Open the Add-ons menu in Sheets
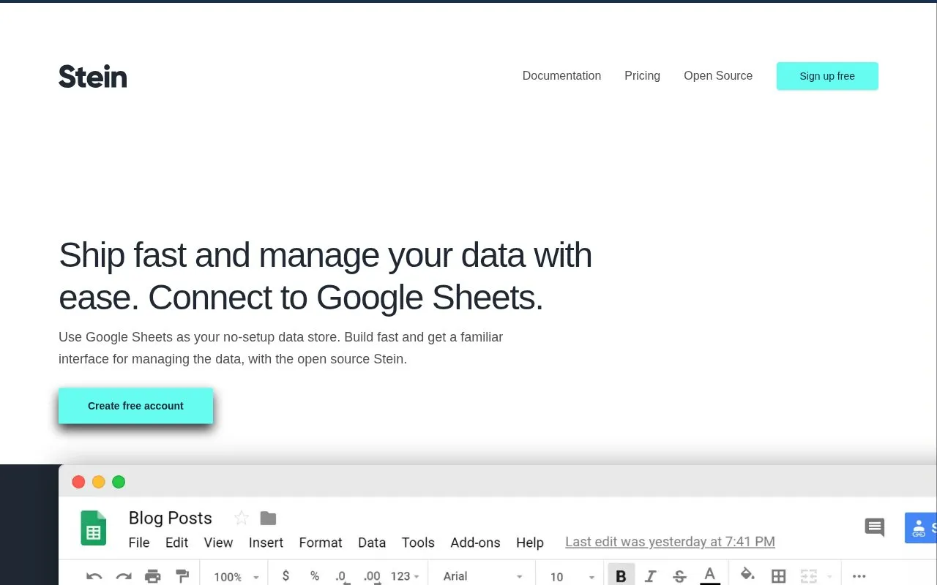 click(x=475, y=543)
